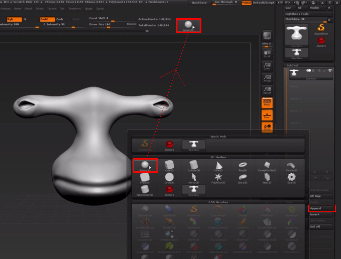Open Lightbox Tools browser
Viewport: 341px width, 259px height.
point(297,14)
